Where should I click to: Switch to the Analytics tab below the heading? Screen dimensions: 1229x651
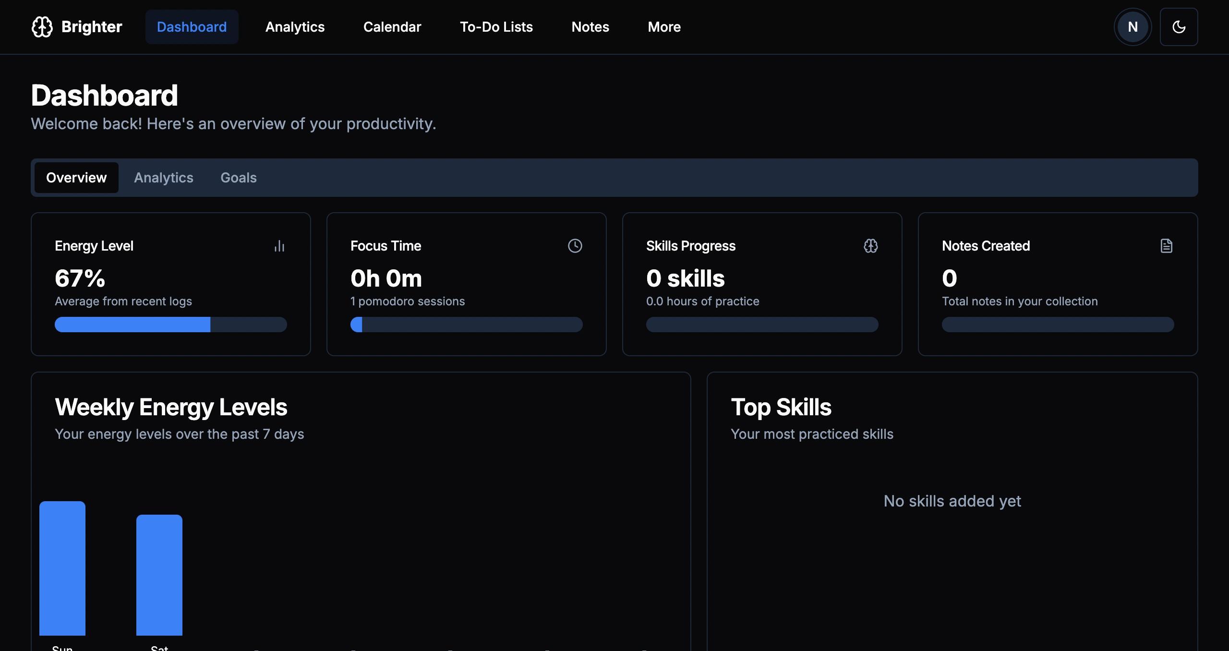164,178
